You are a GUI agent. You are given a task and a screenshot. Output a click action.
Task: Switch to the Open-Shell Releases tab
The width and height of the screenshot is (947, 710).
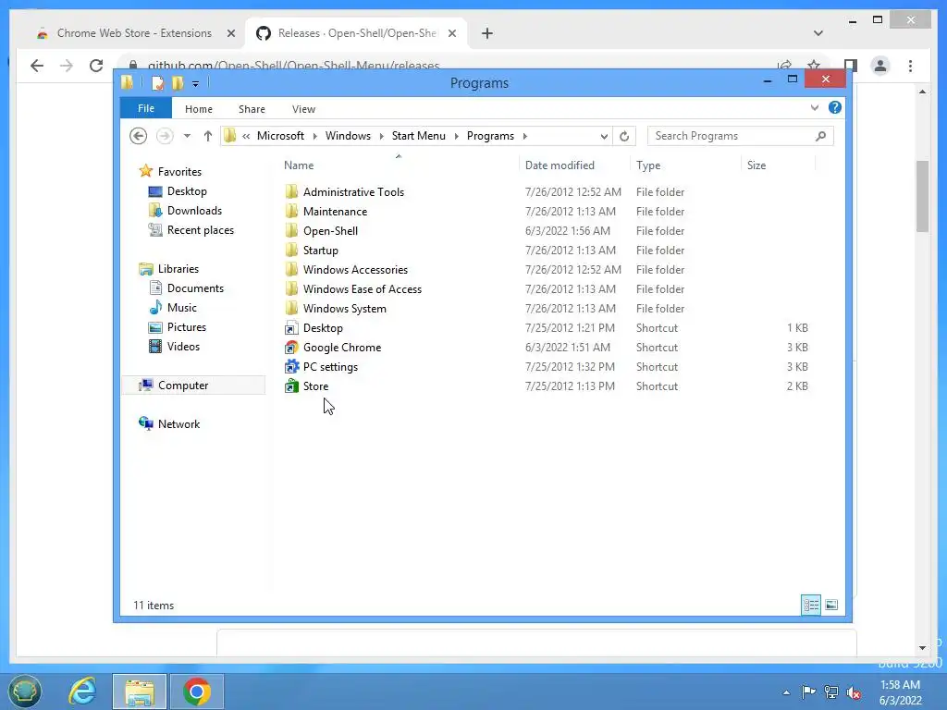[x=356, y=33]
